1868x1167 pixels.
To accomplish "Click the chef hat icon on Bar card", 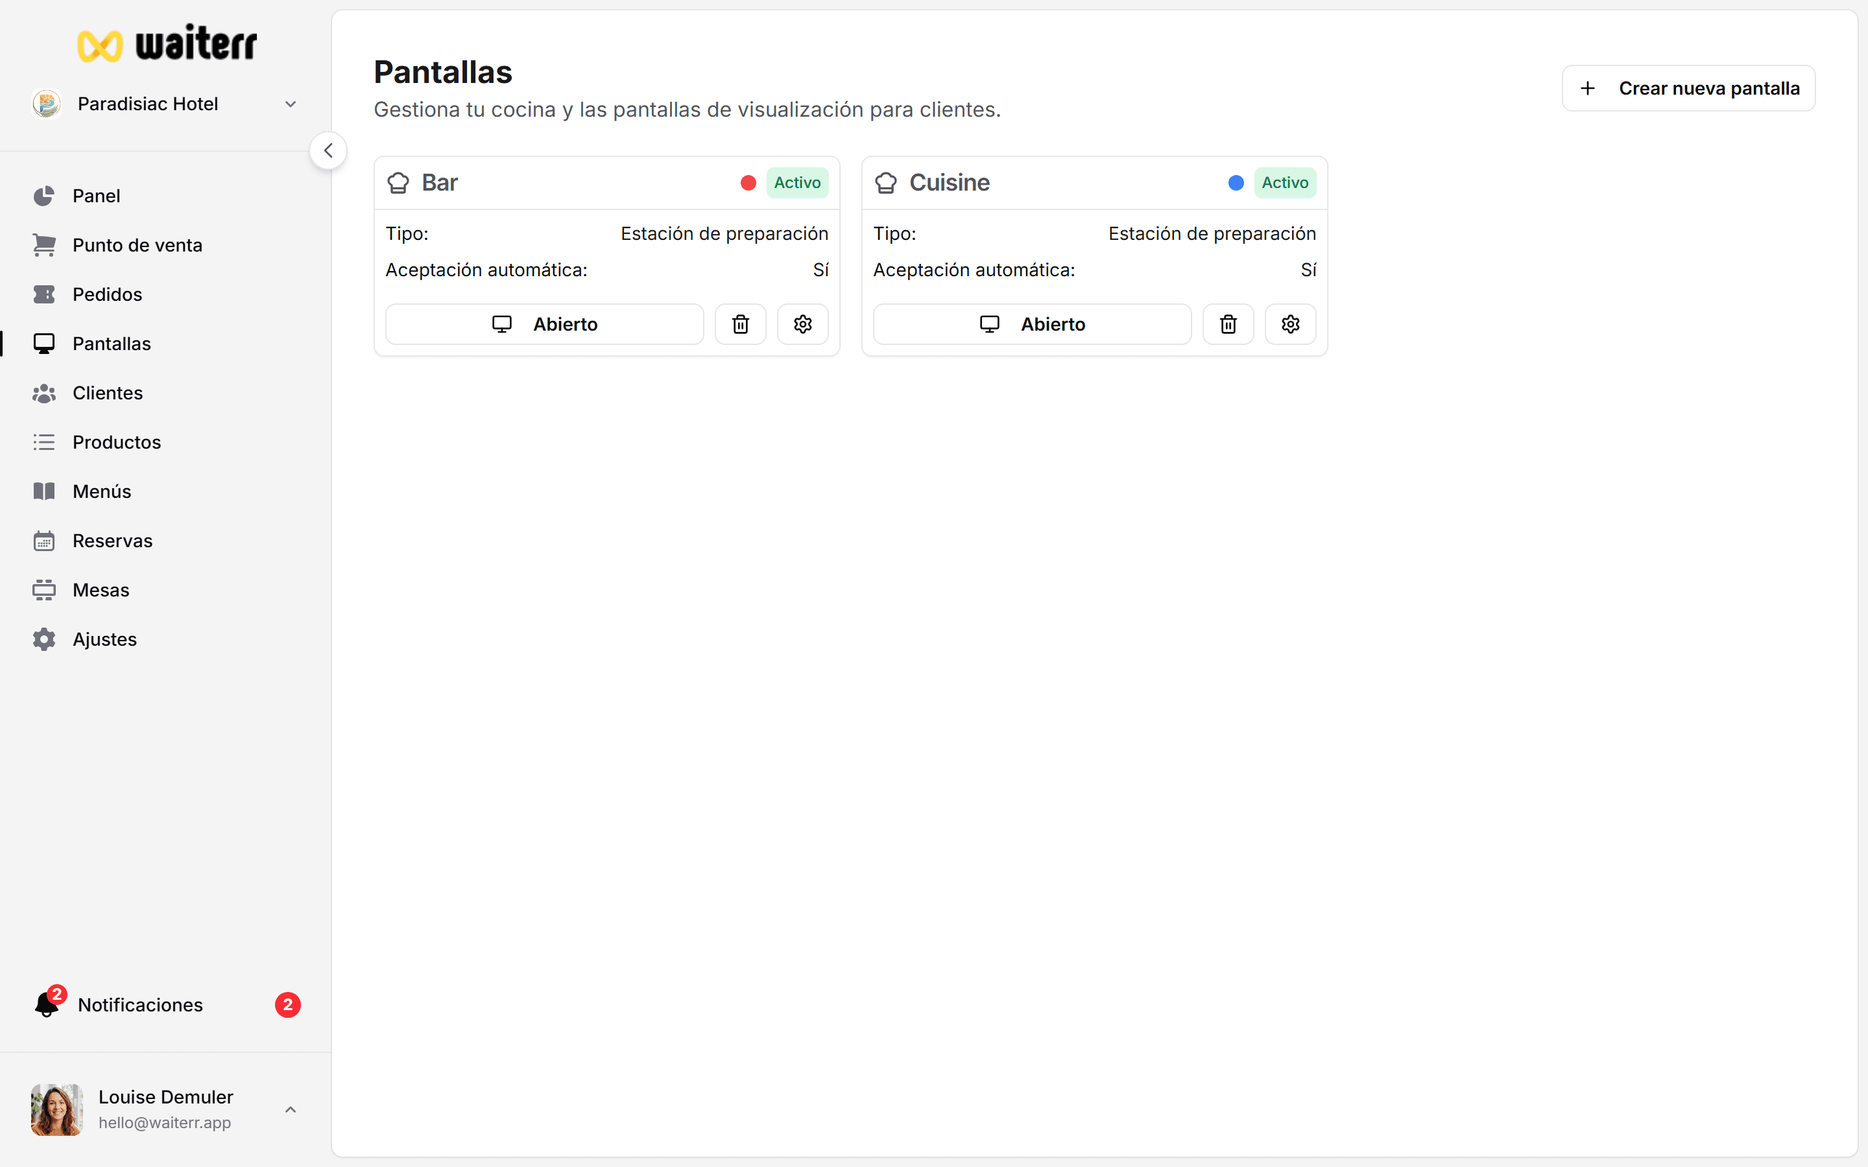I will 398,183.
